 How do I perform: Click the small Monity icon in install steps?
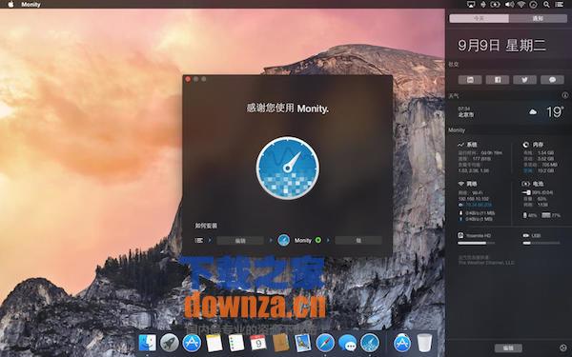(283, 240)
